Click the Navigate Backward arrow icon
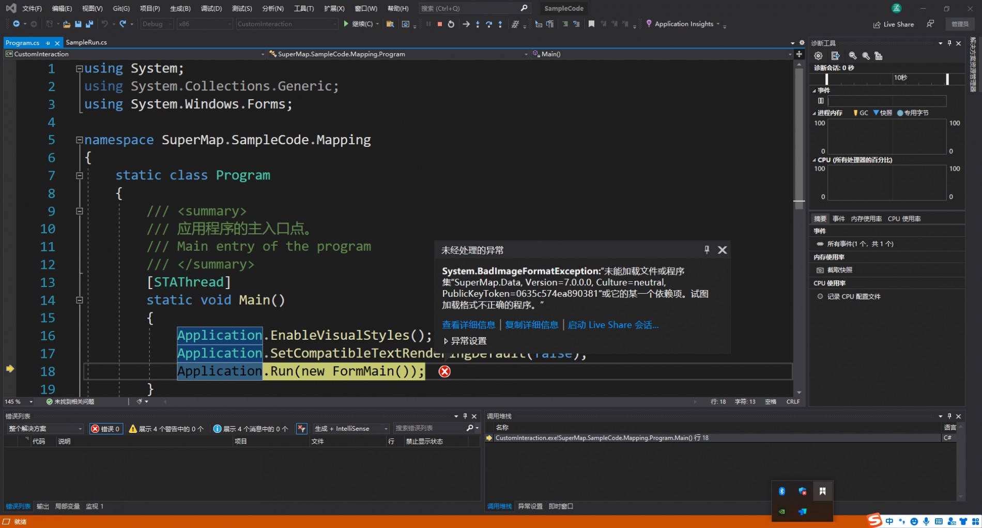This screenshot has width=982, height=528. 16,24
